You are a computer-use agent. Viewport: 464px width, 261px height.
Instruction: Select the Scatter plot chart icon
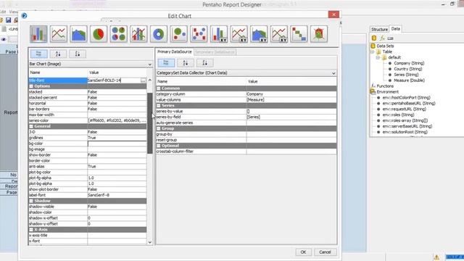click(x=199, y=34)
